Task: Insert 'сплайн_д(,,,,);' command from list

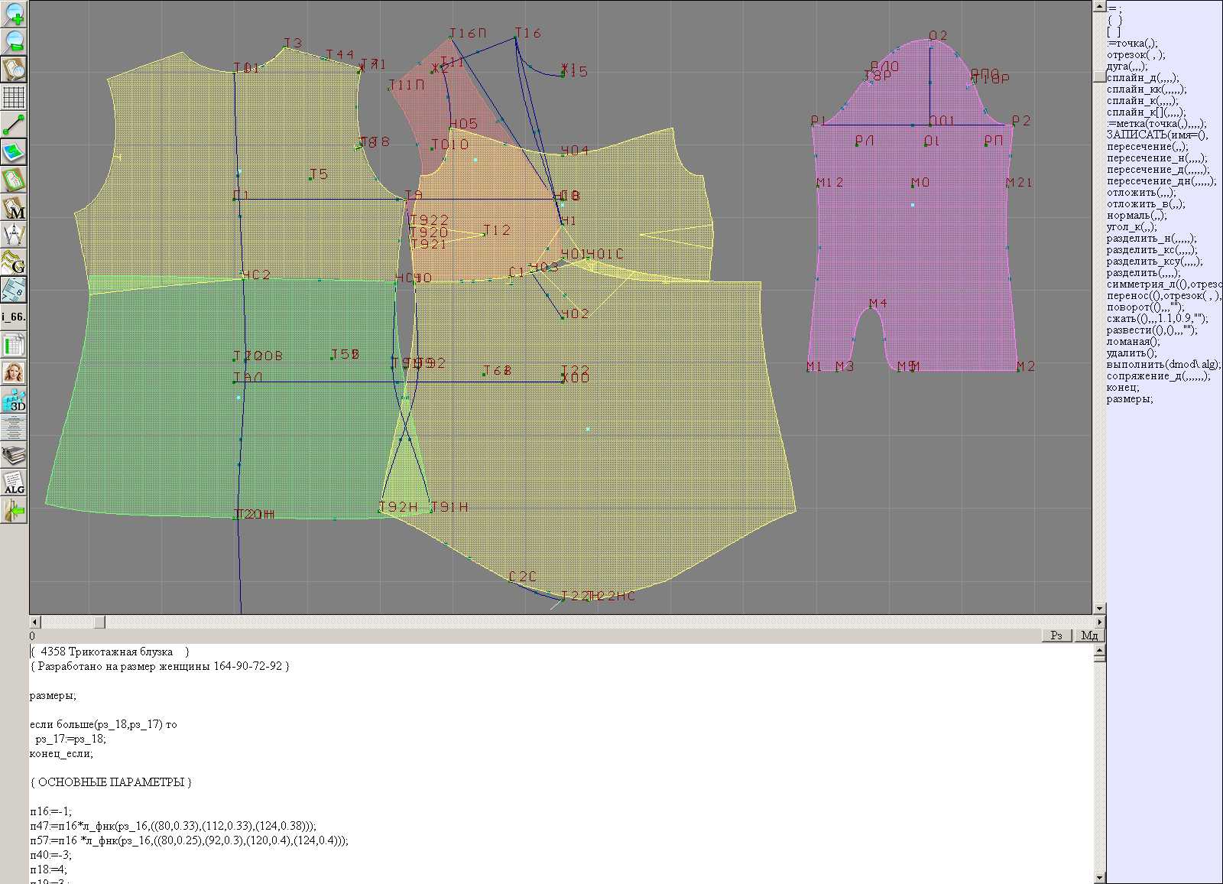Action: pos(1142,78)
